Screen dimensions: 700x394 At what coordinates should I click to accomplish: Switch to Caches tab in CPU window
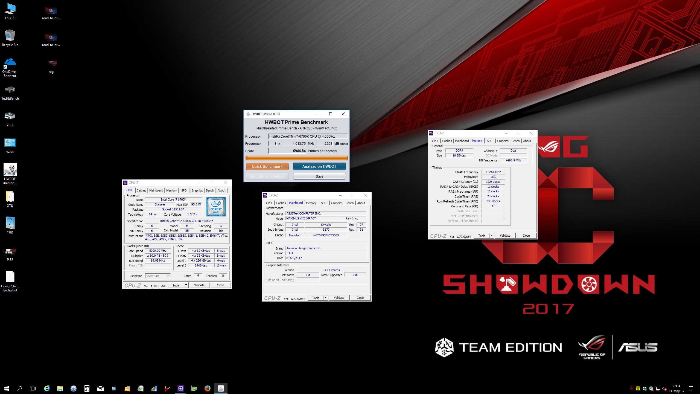(x=141, y=190)
